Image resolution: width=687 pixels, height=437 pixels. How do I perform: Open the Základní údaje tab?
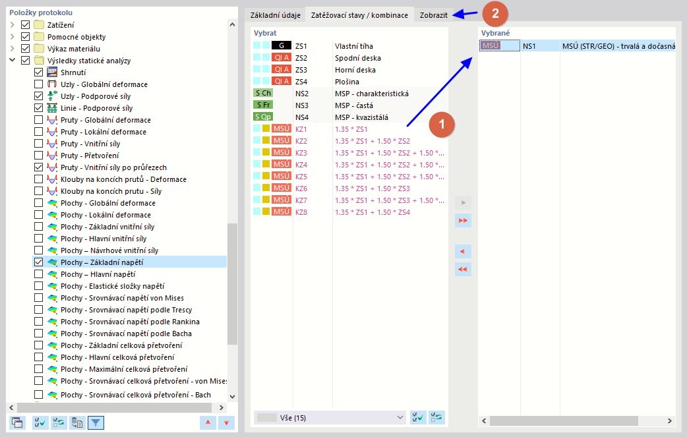pos(275,15)
